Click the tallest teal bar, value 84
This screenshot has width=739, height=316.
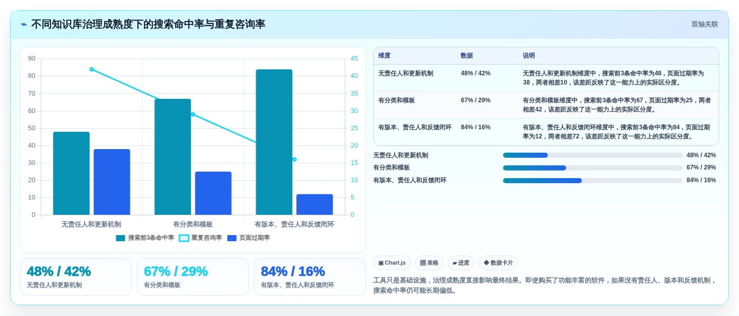[274, 142]
